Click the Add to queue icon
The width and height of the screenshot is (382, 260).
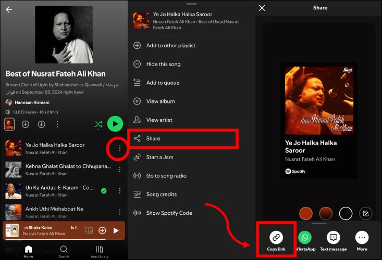click(x=137, y=83)
